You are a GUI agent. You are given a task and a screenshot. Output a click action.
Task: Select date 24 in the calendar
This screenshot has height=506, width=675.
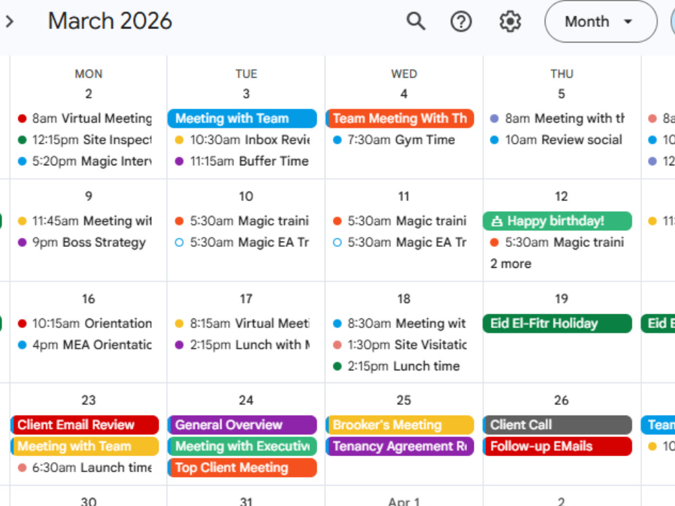pyautogui.click(x=246, y=400)
